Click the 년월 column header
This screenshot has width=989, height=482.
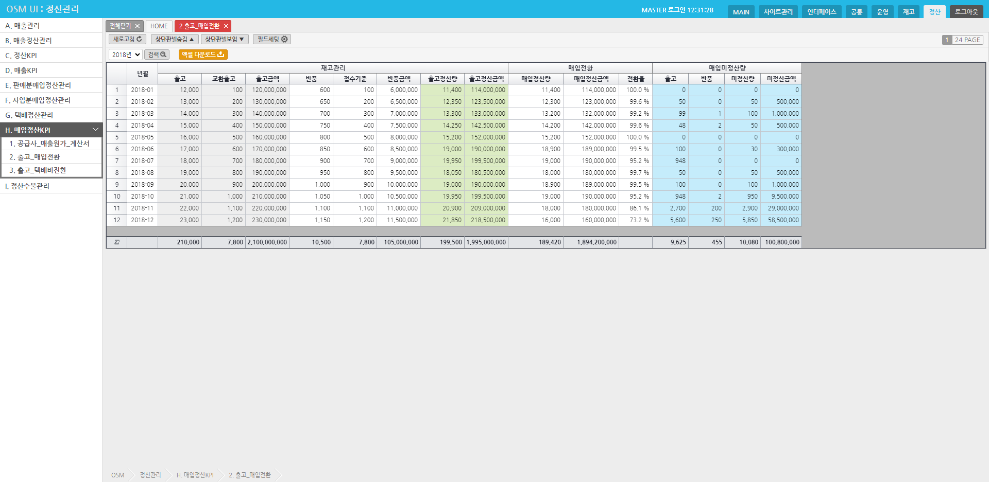click(143, 74)
